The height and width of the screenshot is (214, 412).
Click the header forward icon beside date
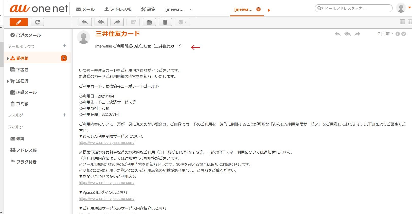click(x=357, y=34)
